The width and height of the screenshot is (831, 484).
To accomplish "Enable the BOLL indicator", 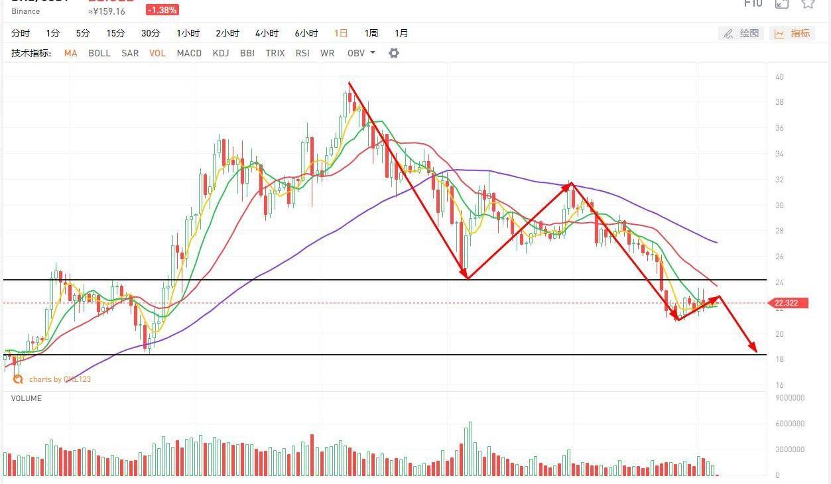I will click(x=99, y=53).
